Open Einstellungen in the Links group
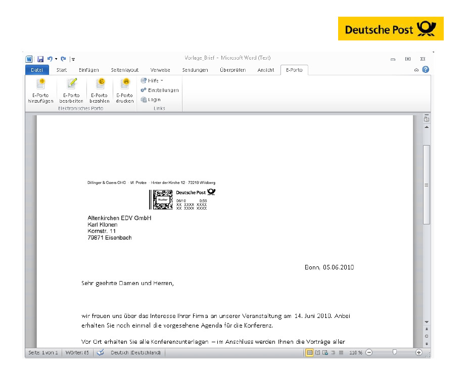The width and height of the screenshot is (468, 367). coord(160,90)
